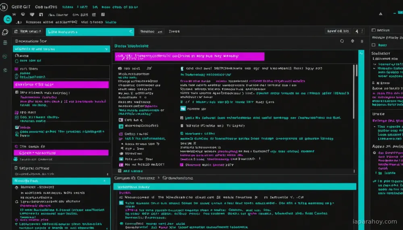Image resolution: width=403 pixels, height=230 pixels.
Task: Toggle the teal checkbox in the bottom text pane
Action: (121, 203)
